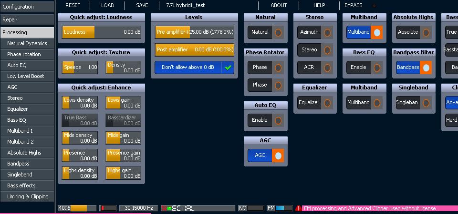Click the FM indicator in status bar
Viewport: 458px width, 214px height.
pyautogui.click(x=280, y=208)
